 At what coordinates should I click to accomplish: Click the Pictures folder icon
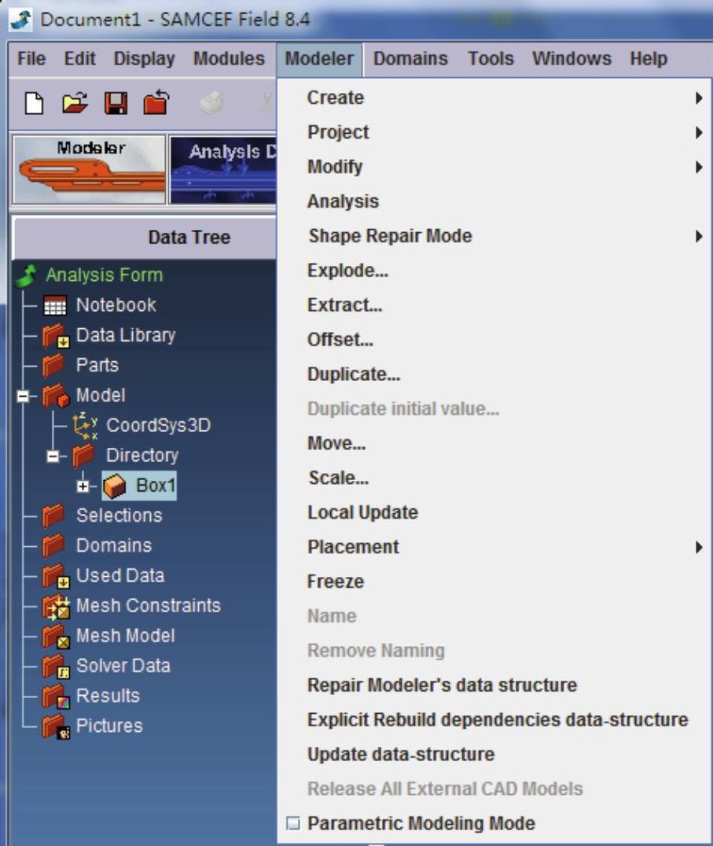point(54,726)
